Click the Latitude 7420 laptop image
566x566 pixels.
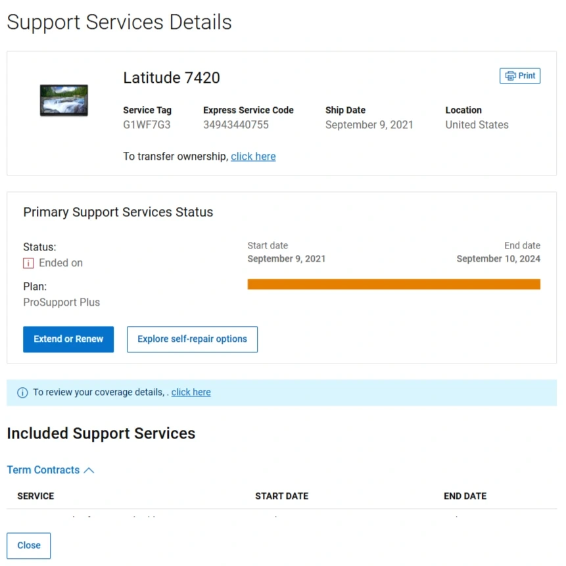point(64,100)
